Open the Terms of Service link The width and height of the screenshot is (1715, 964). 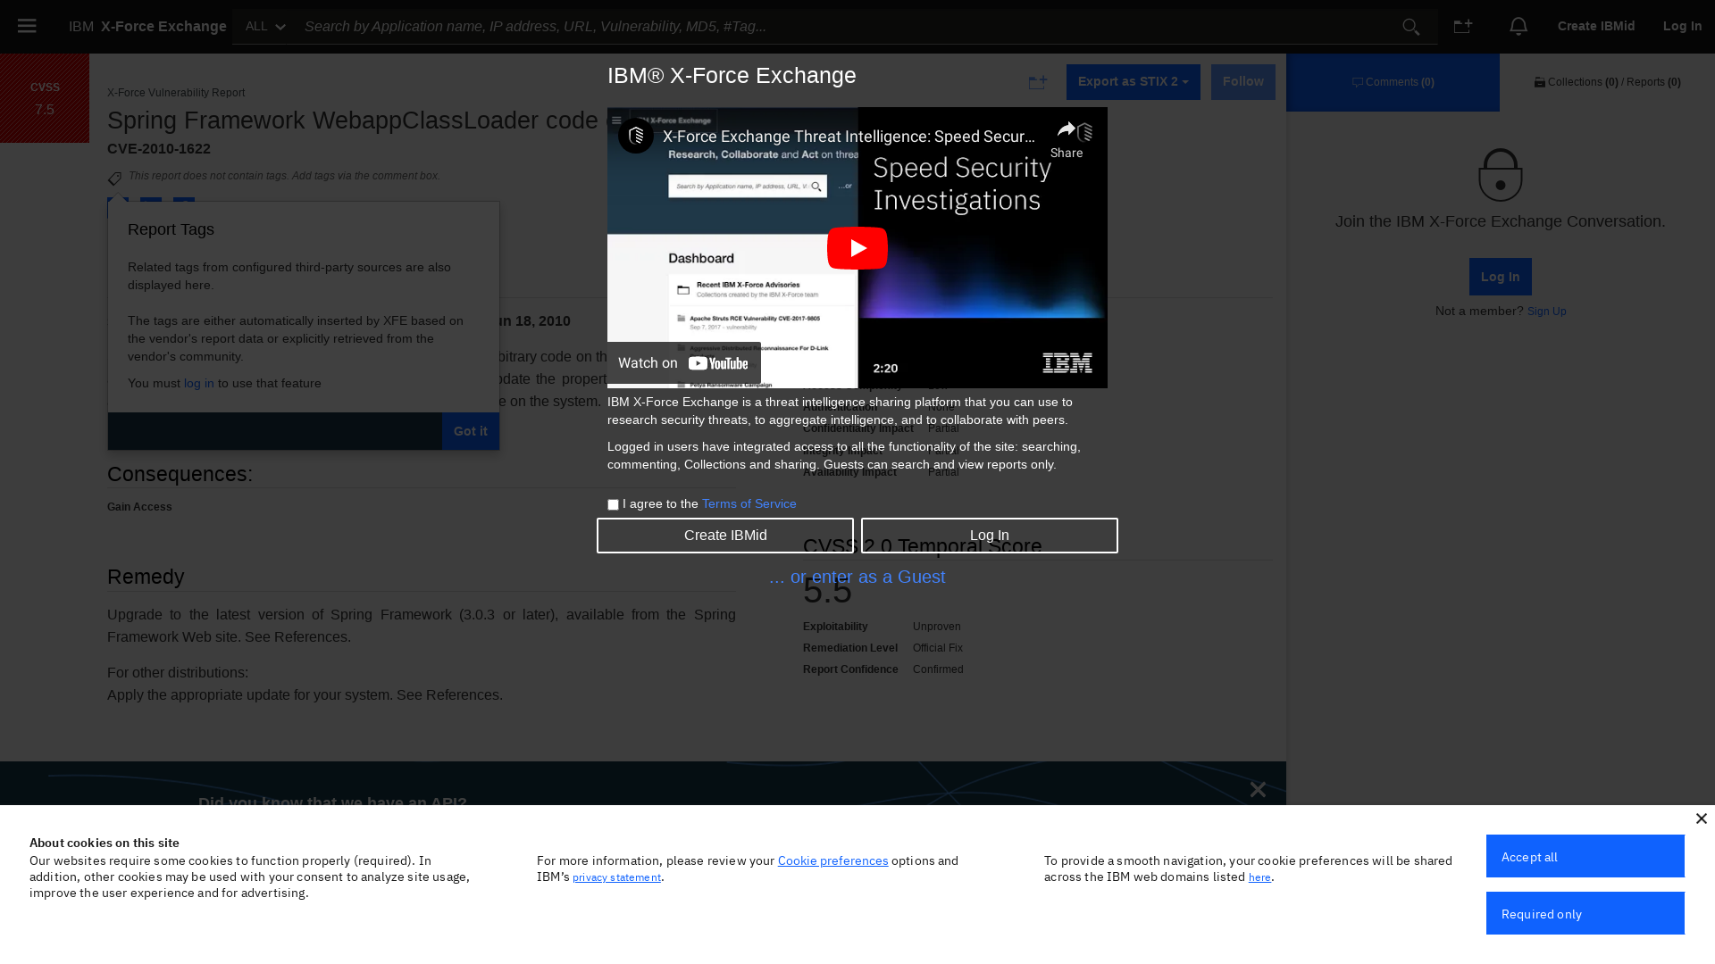[x=749, y=504]
